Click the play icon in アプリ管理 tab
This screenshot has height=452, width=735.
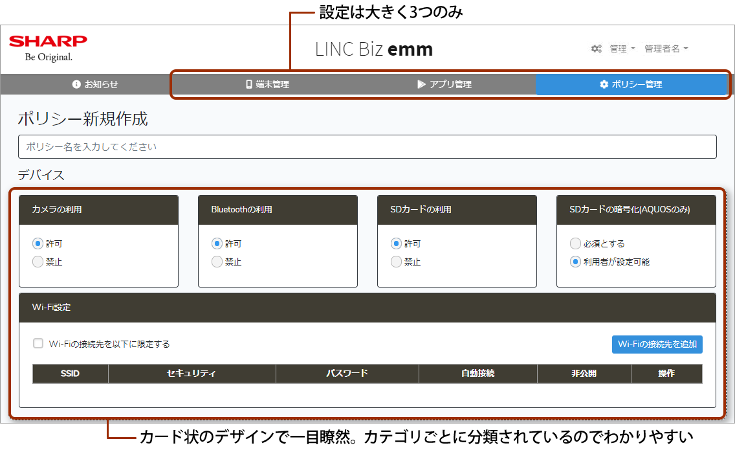pyautogui.click(x=421, y=84)
